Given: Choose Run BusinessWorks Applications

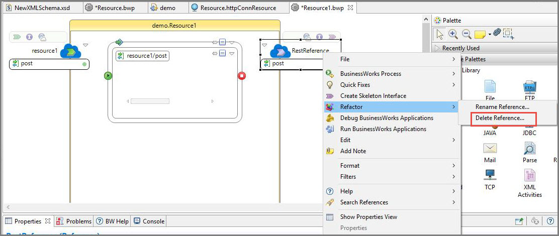Looking at the screenshot, I should [392, 129].
